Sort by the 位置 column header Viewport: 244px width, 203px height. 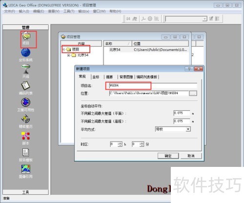pos(160,43)
